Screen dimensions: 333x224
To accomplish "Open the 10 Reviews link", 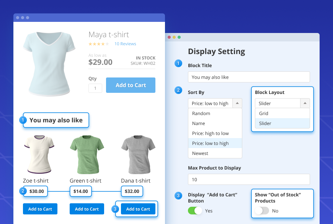I will (125, 44).
